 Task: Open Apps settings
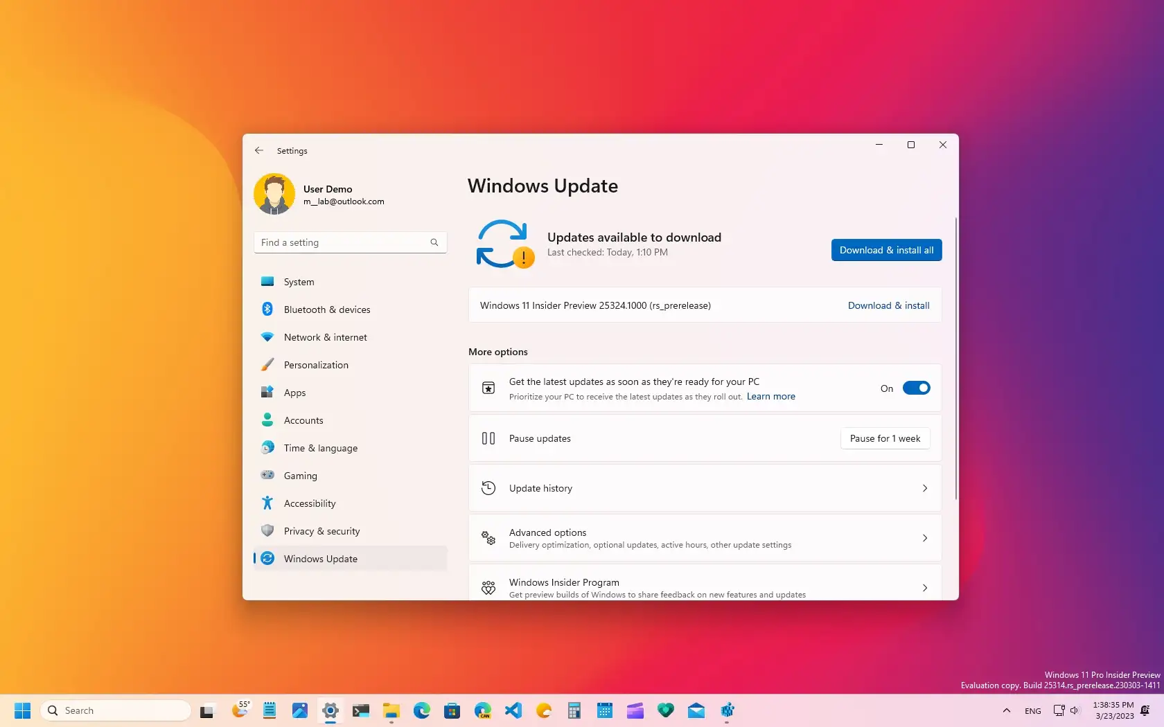click(x=350, y=393)
